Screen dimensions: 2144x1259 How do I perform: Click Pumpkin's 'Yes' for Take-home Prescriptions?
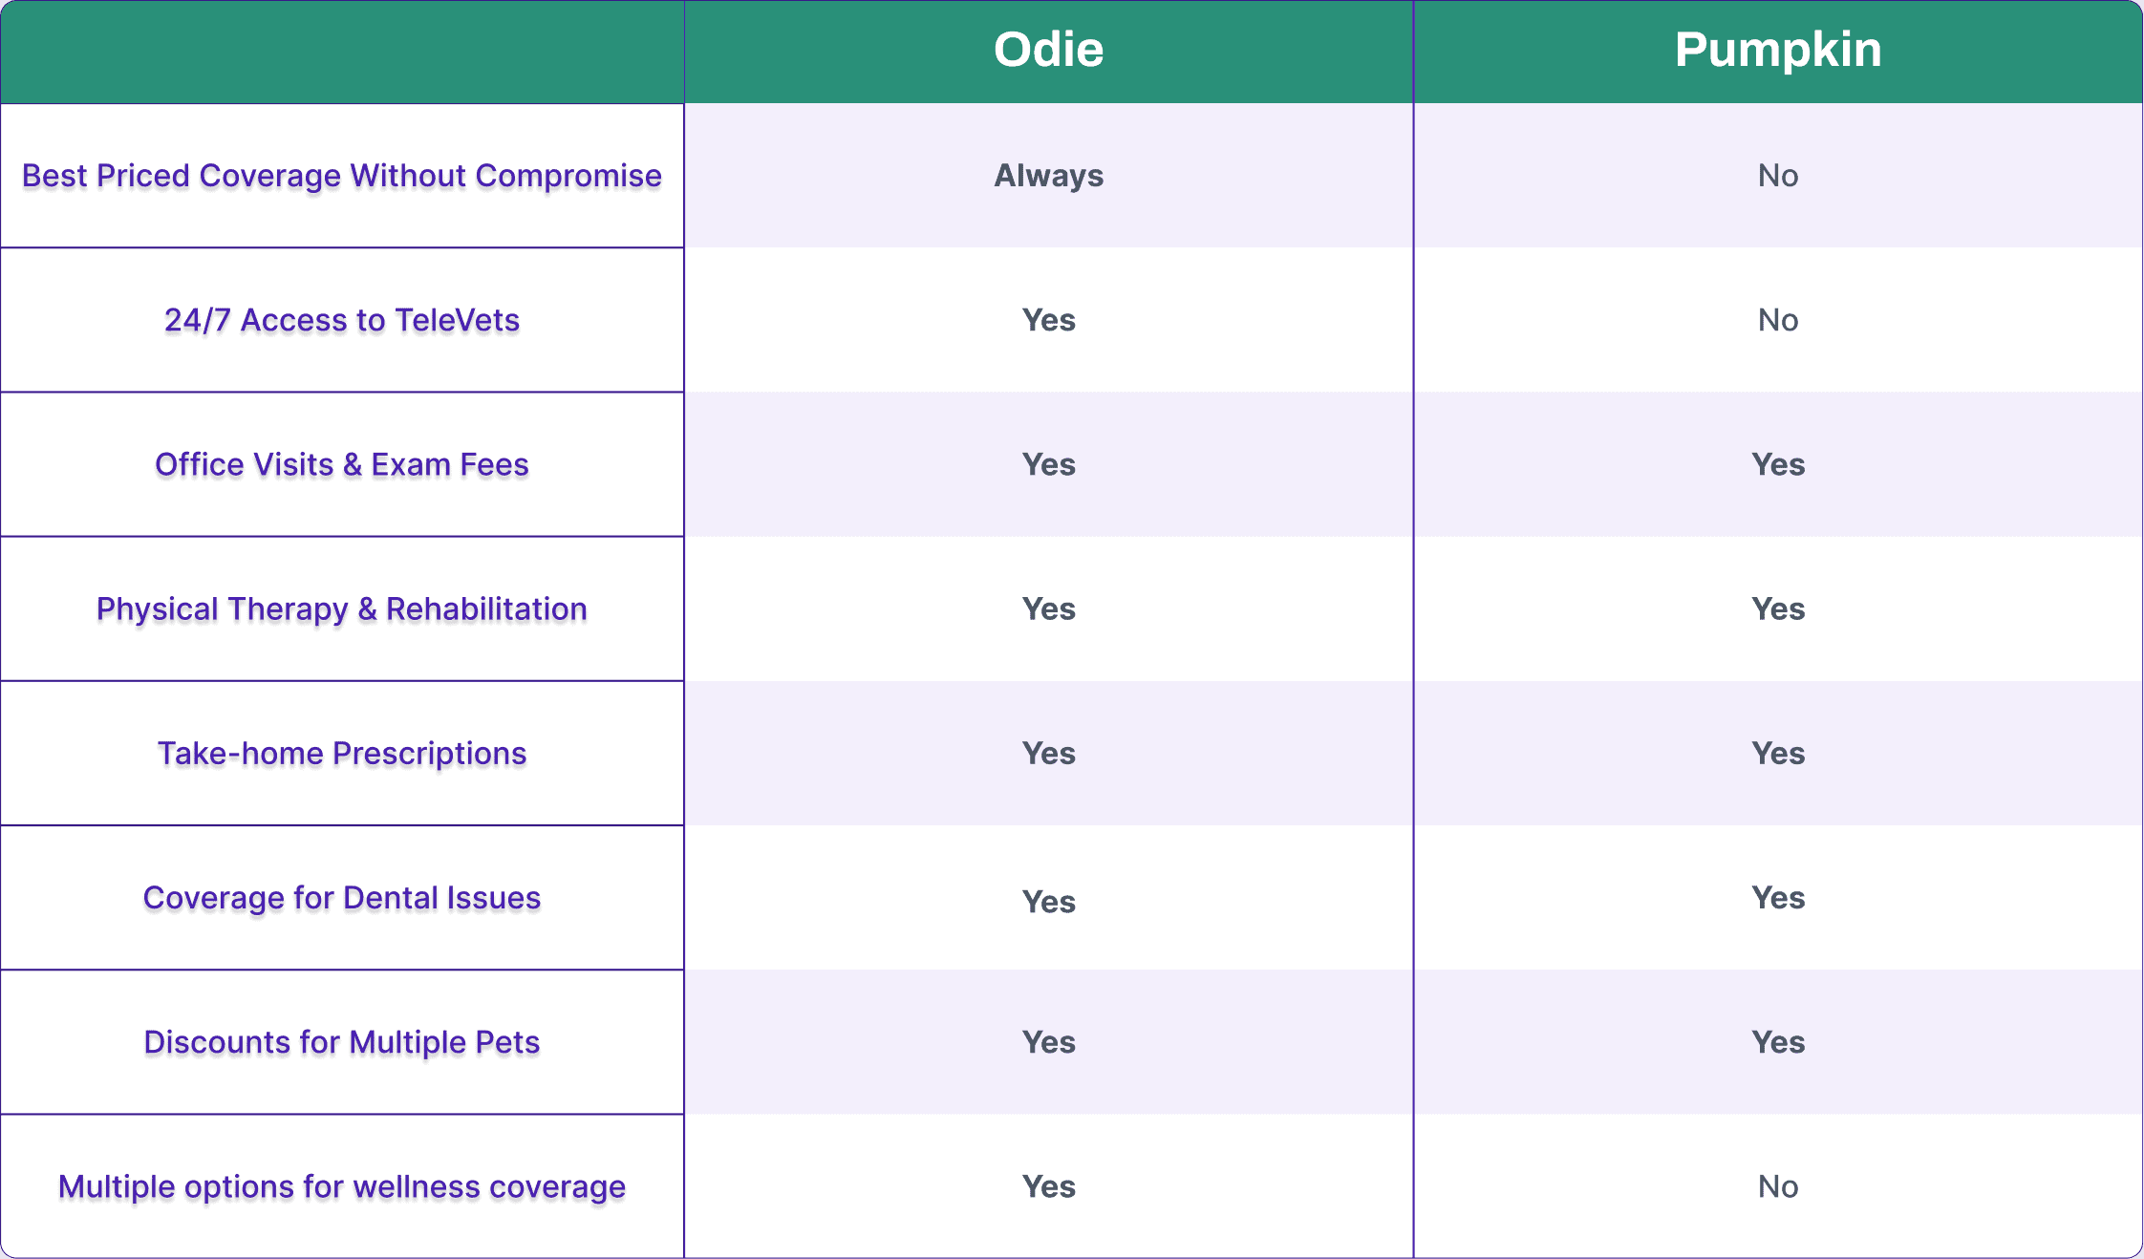coord(1778,753)
